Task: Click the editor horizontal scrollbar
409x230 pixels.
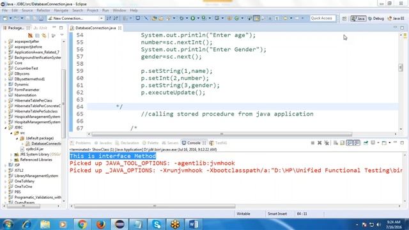Action: click(x=222, y=134)
